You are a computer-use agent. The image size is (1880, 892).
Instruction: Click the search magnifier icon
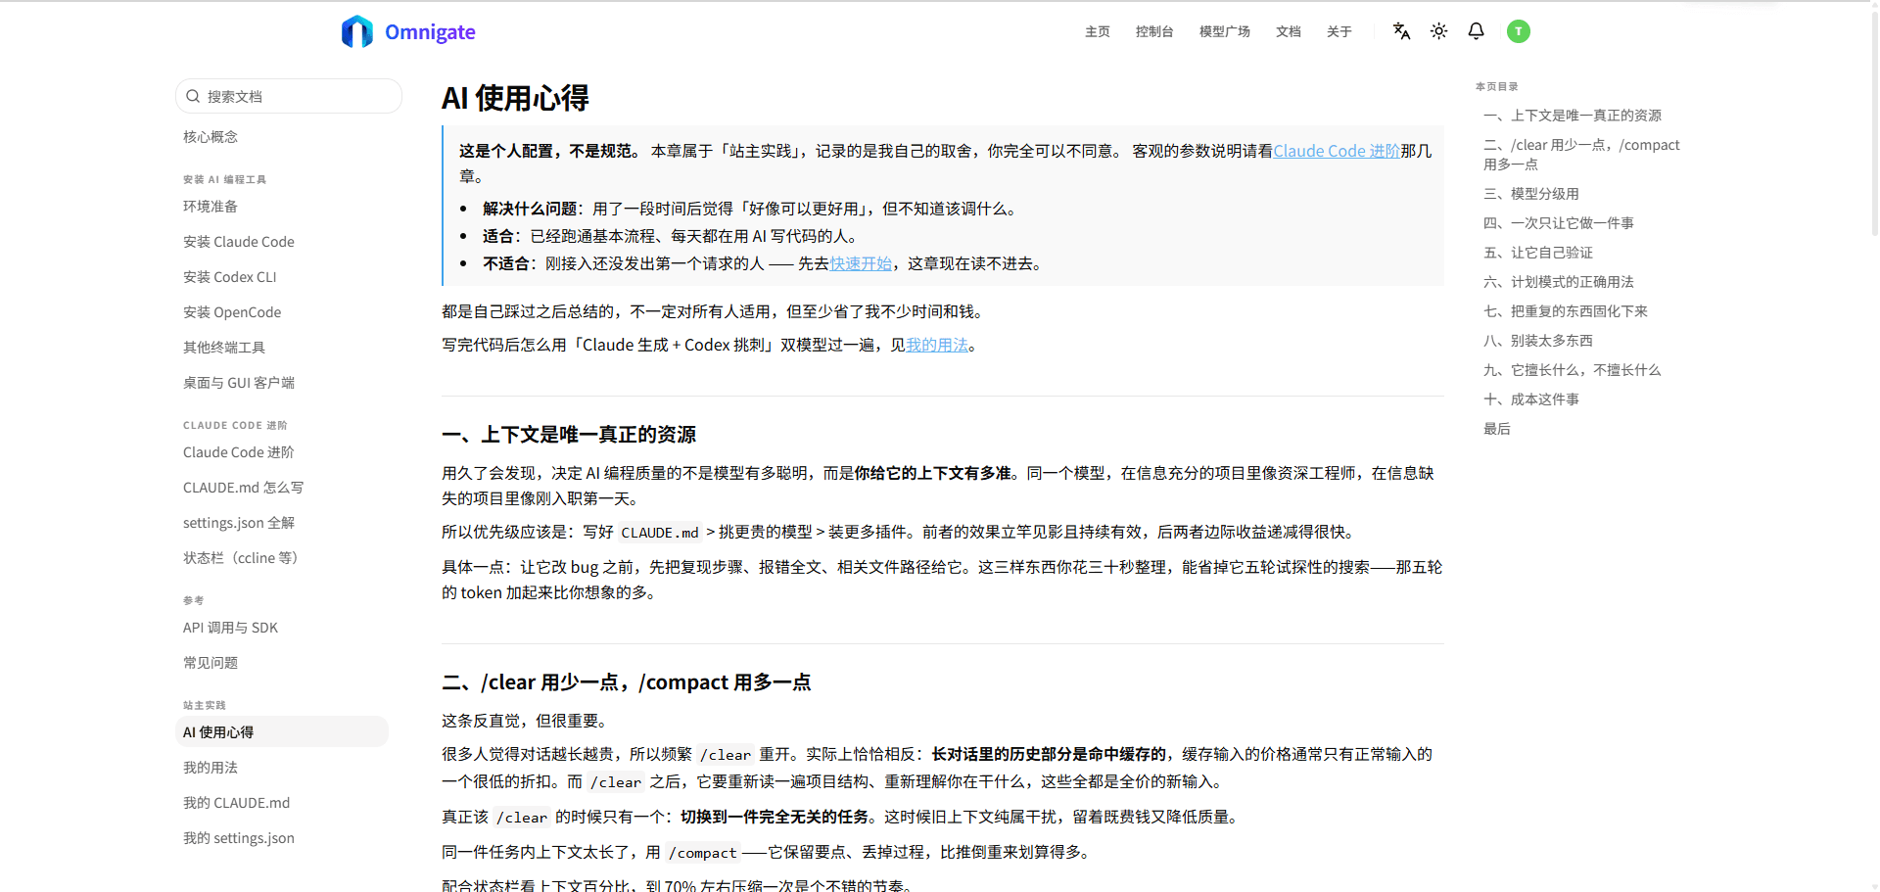tap(193, 96)
